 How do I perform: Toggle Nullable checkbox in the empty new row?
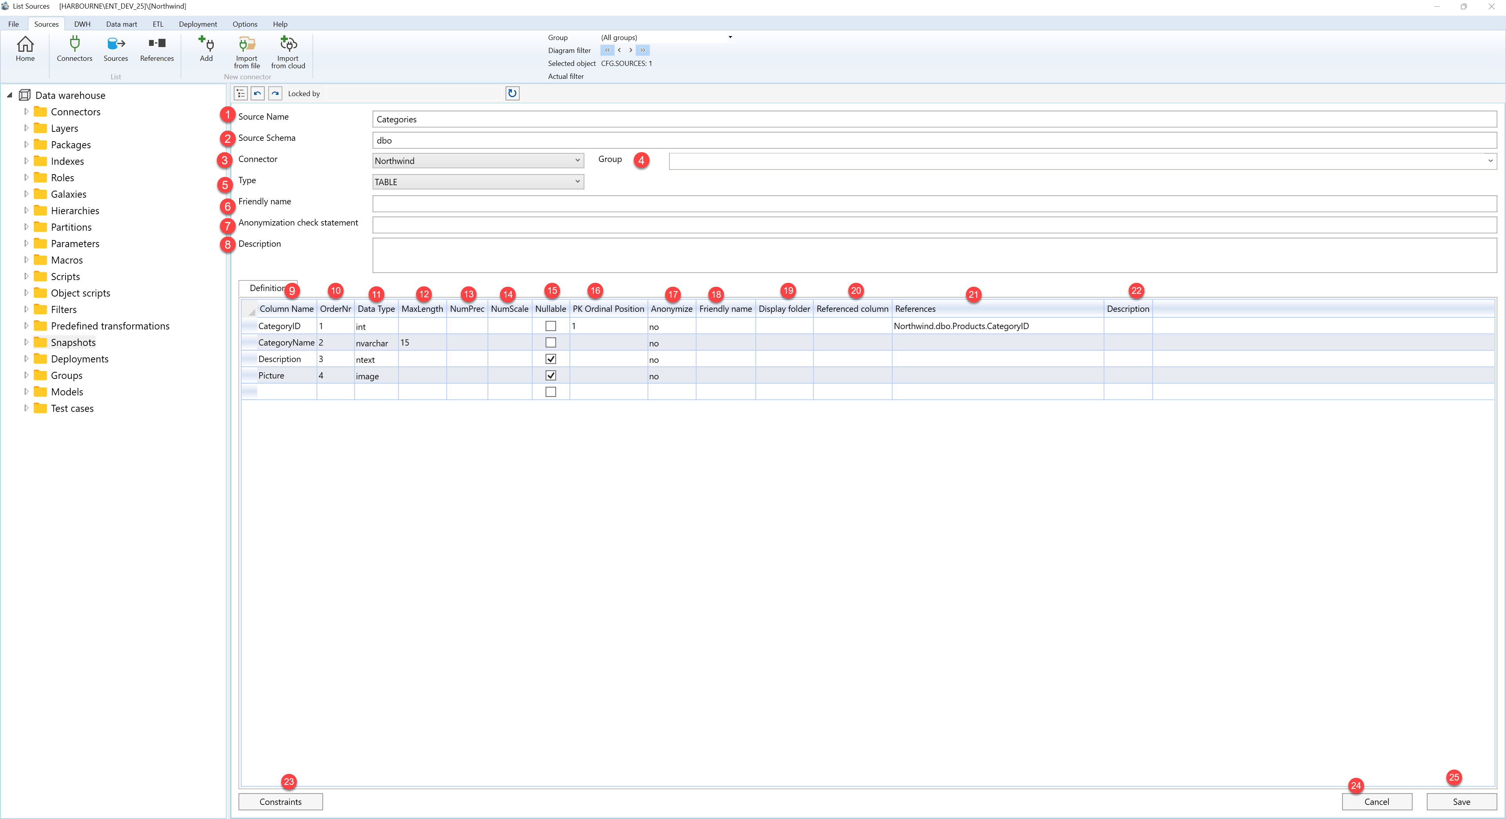tap(550, 392)
